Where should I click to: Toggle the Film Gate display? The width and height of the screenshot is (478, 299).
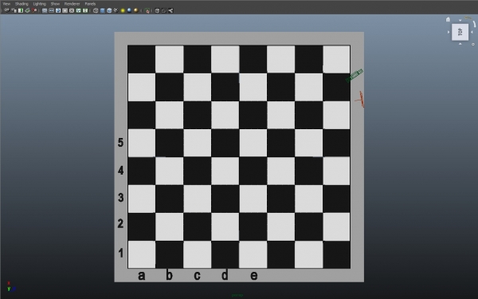click(51, 10)
